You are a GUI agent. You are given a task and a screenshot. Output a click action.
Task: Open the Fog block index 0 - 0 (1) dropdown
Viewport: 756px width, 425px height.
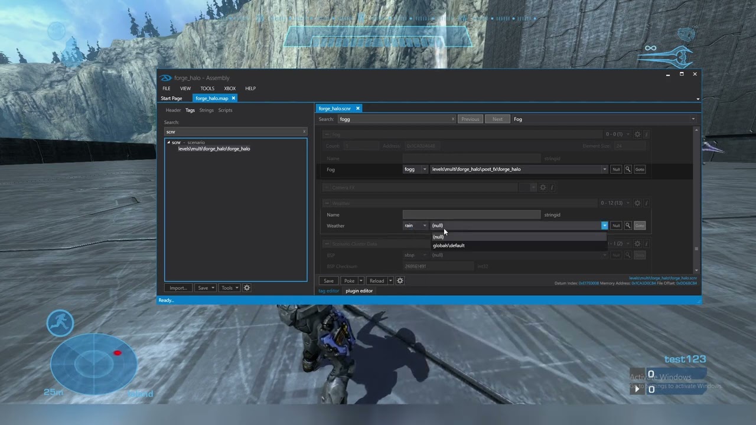pyautogui.click(x=627, y=135)
